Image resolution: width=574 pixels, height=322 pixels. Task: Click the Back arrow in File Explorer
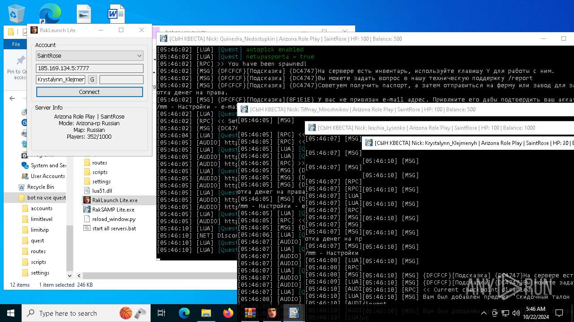[x=12, y=98]
